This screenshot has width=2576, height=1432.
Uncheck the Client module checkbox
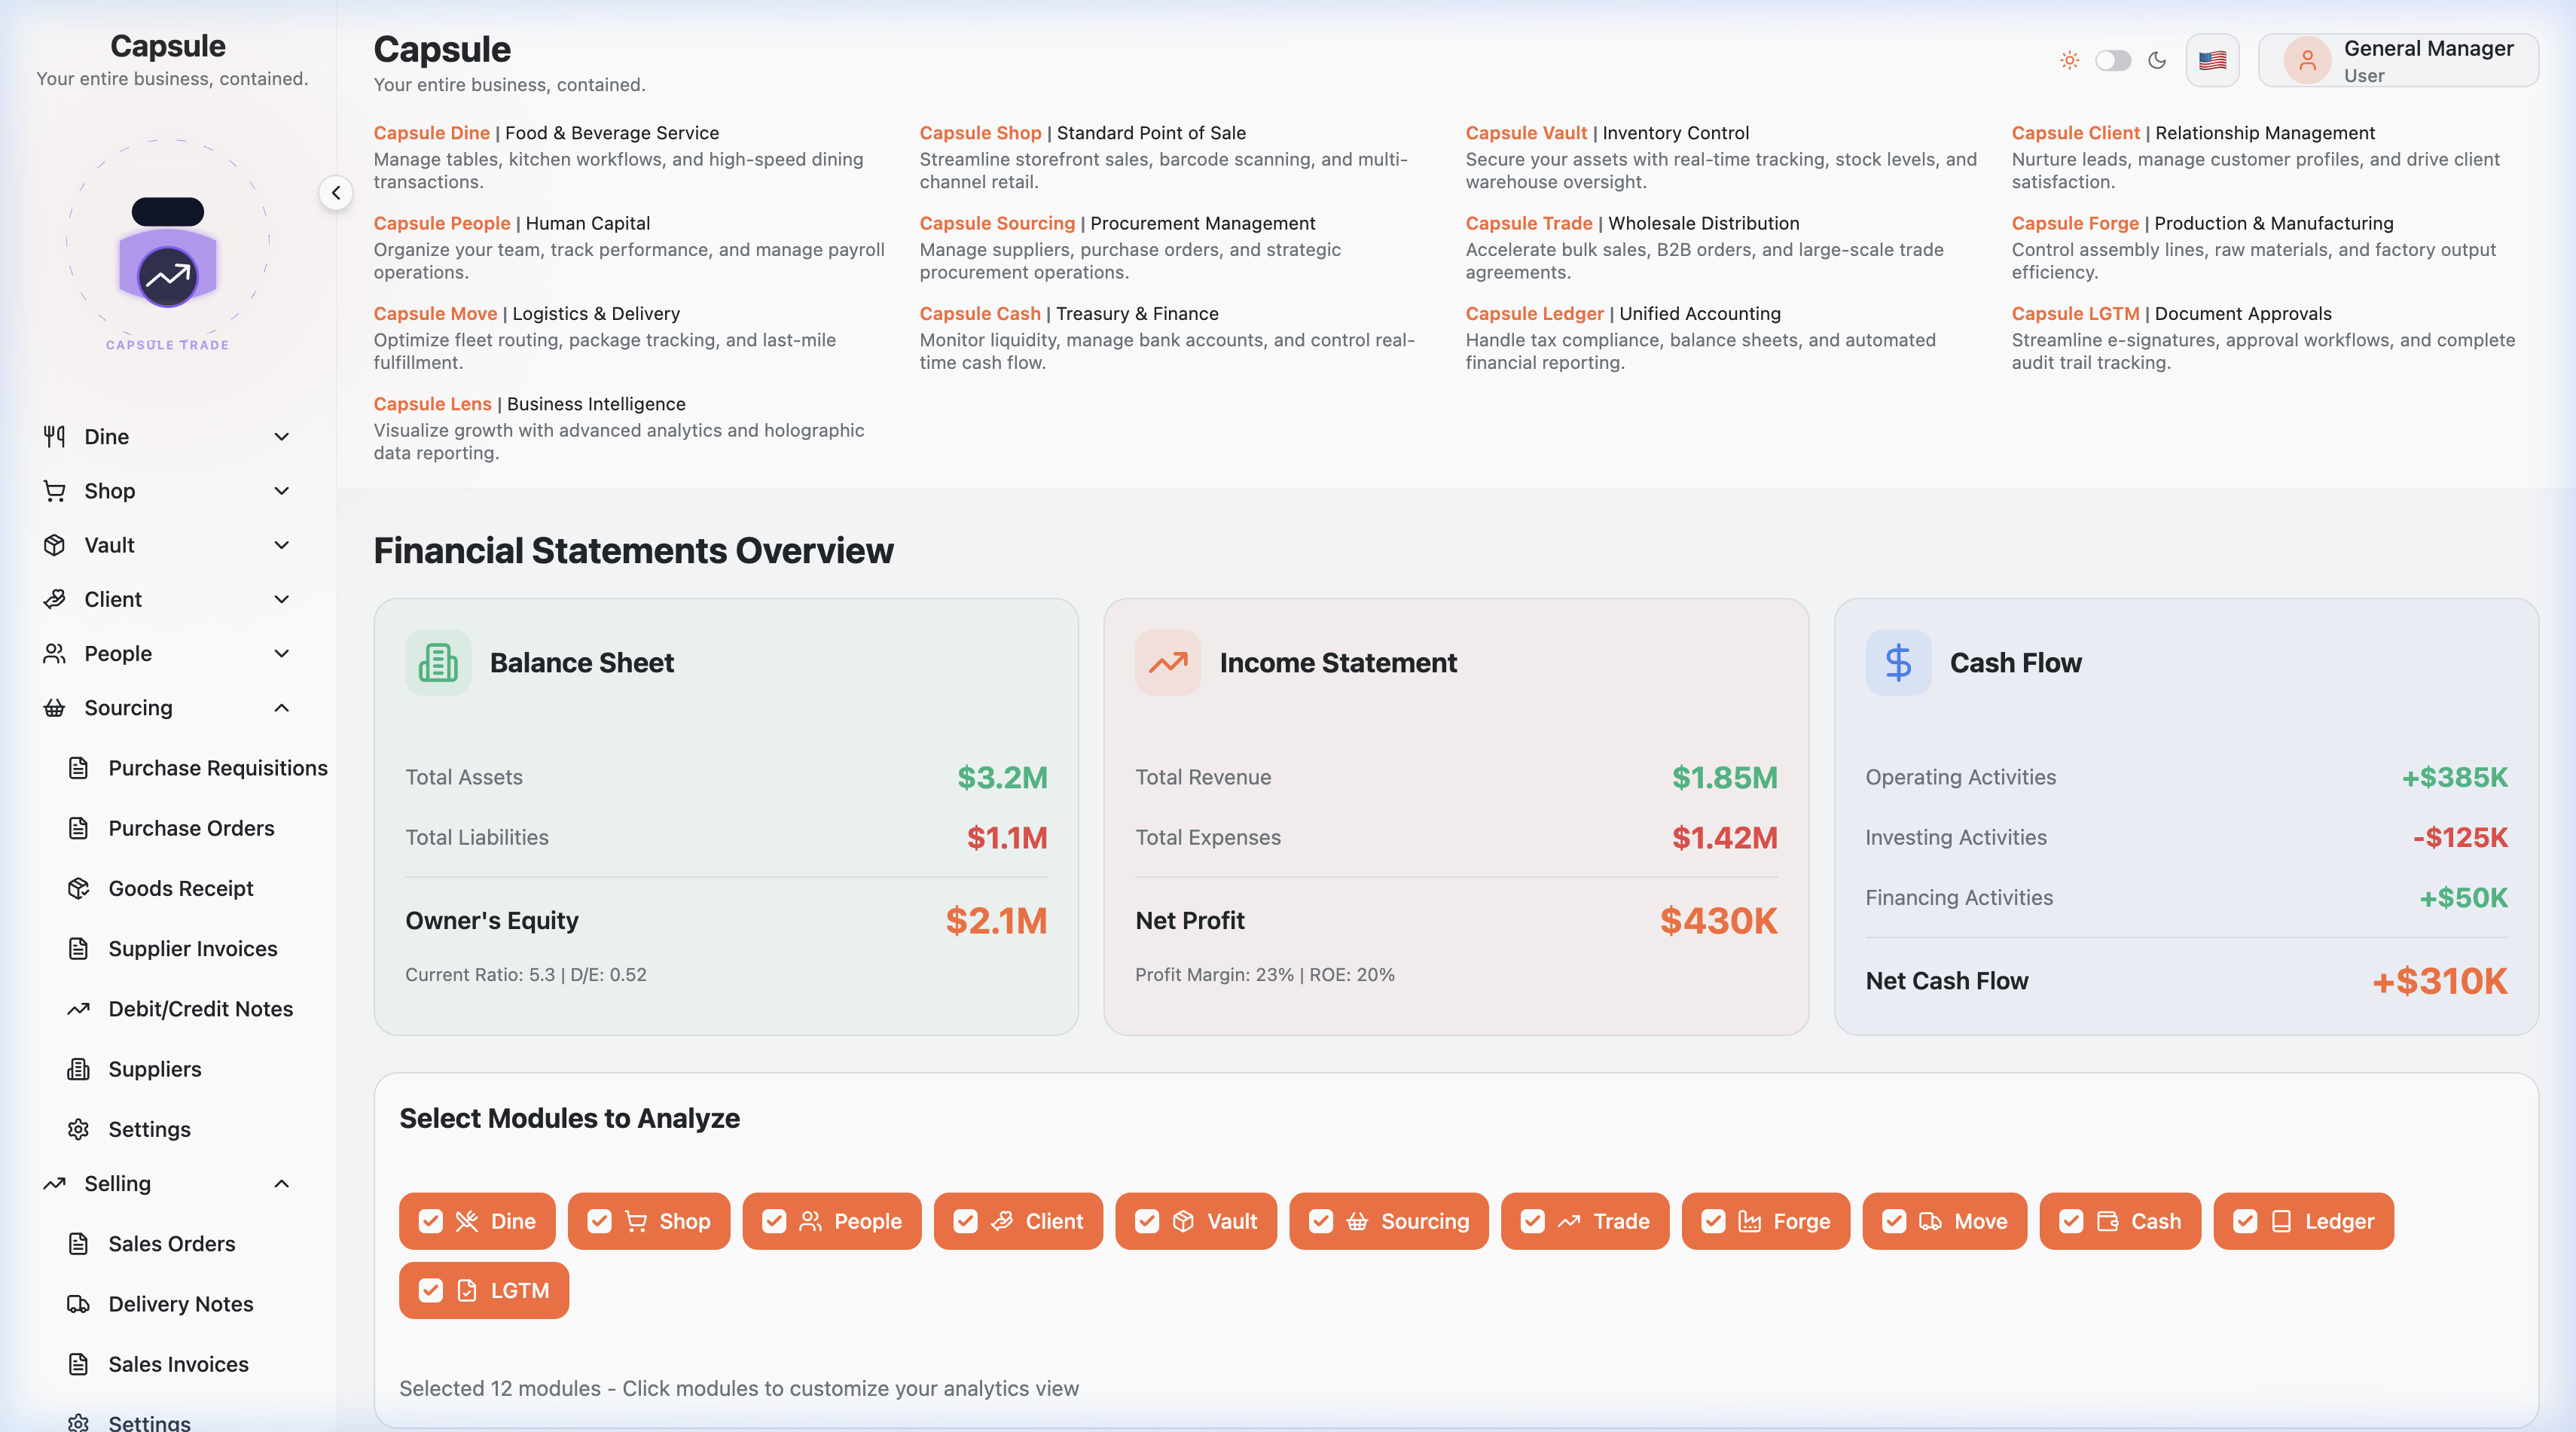(x=965, y=1221)
